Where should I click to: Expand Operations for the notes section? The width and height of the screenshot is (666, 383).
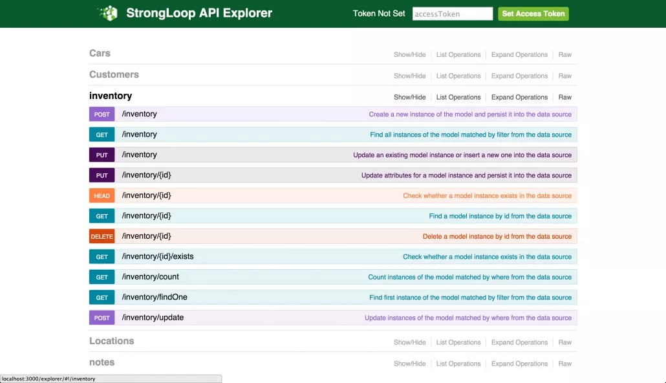coord(519,364)
